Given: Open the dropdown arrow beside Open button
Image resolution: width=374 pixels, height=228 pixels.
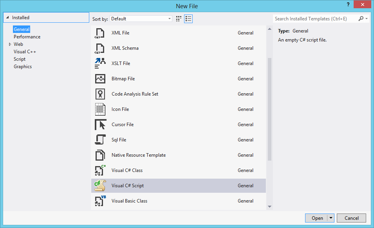Looking at the screenshot, I should click(331, 218).
